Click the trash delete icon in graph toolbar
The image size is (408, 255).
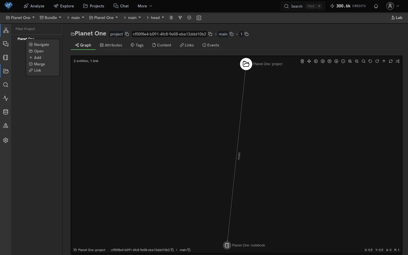(302, 61)
